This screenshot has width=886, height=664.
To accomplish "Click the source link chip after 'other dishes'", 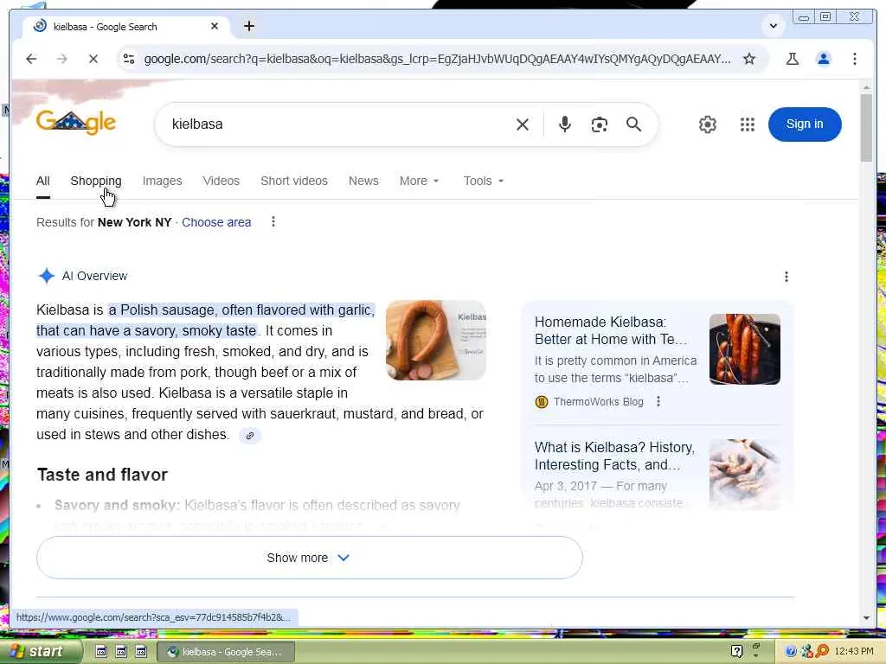I will click(250, 436).
